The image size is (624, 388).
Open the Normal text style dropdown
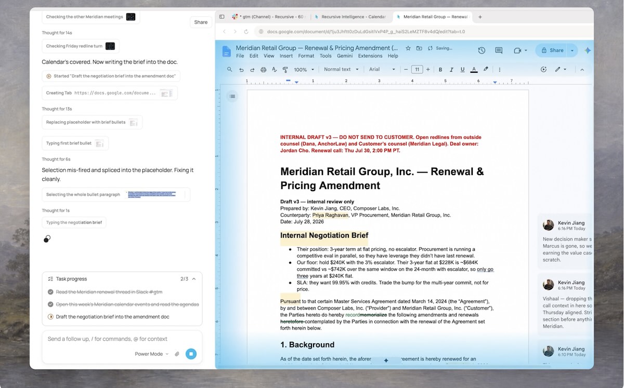coord(341,69)
